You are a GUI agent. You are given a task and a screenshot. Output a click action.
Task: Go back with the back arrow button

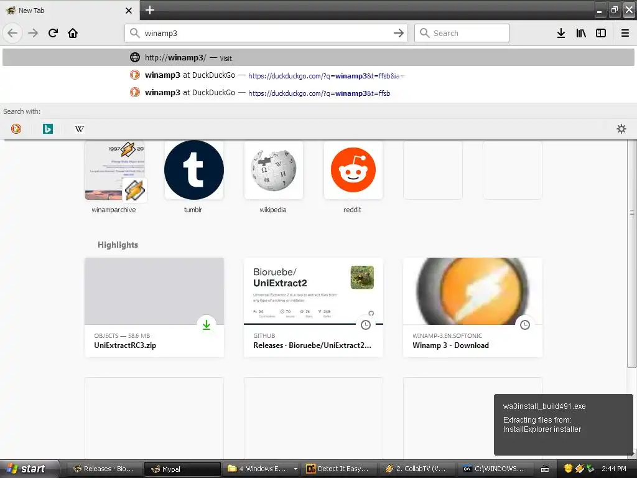coord(12,33)
